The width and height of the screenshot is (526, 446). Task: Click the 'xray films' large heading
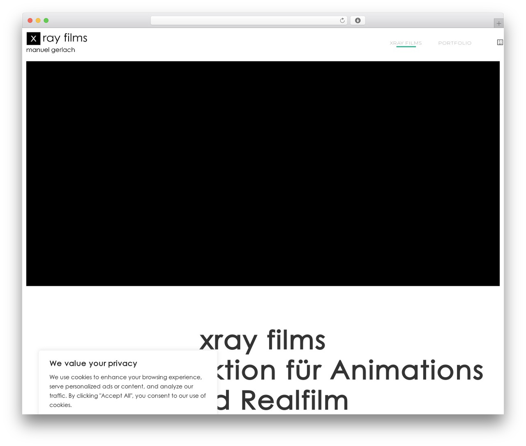tap(263, 341)
